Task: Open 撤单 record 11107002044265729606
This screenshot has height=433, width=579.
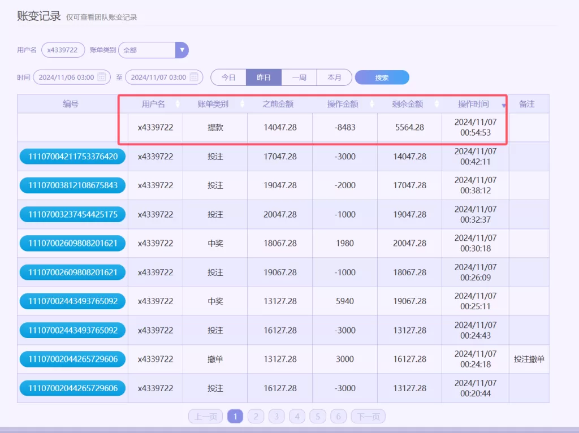Action: click(x=72, y=359)
